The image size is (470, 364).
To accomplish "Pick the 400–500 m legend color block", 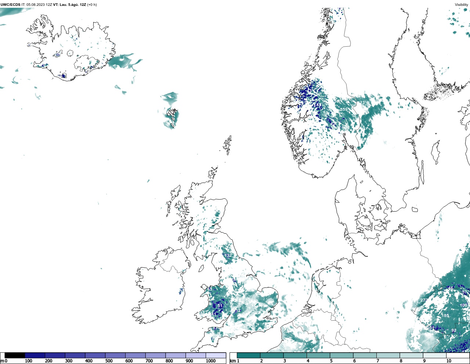I will tap(95, 355).
